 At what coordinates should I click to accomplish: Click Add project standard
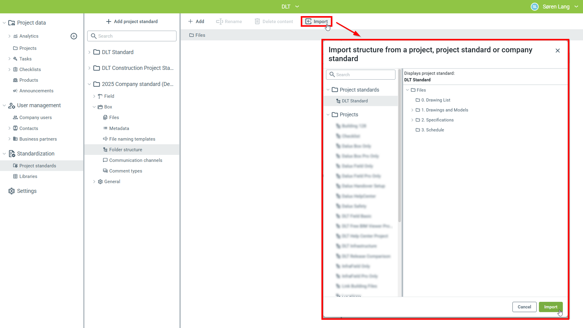tap(132, 22)
